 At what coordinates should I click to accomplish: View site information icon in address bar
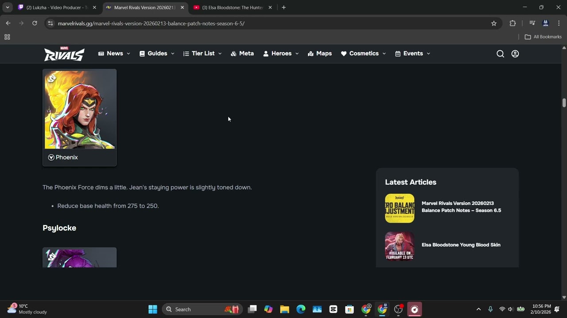pyautogui.click(x=50, y=23)
